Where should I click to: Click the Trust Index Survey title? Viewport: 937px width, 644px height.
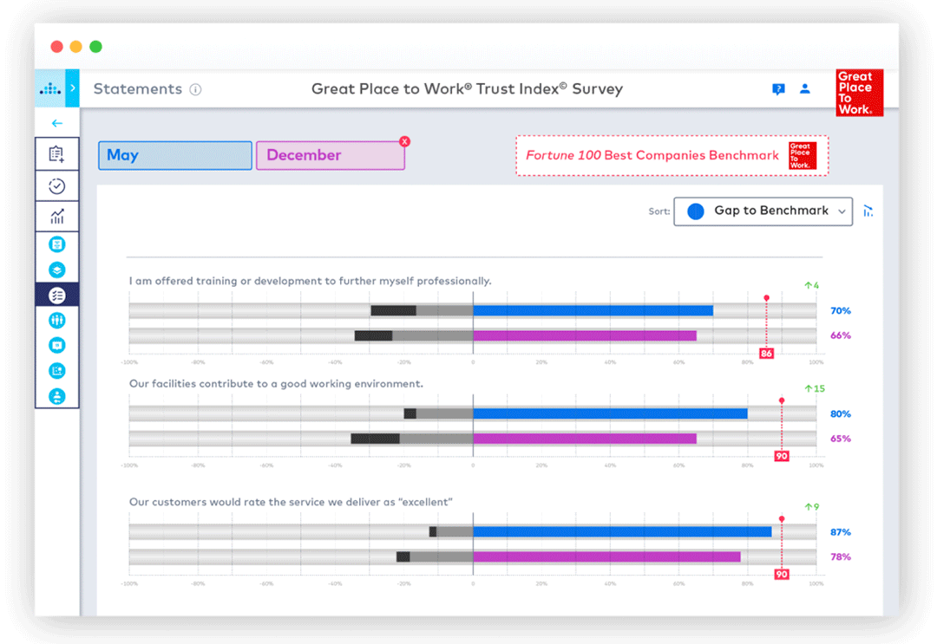coord(467,89)
